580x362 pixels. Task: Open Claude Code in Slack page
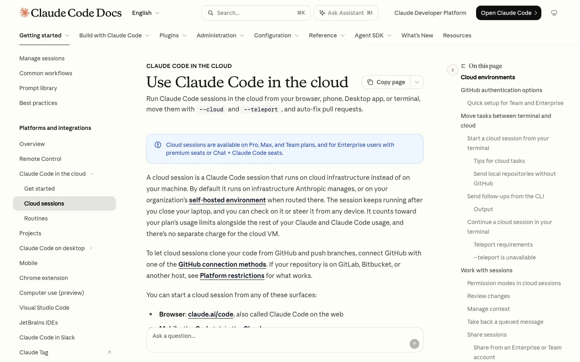[64, 337]
